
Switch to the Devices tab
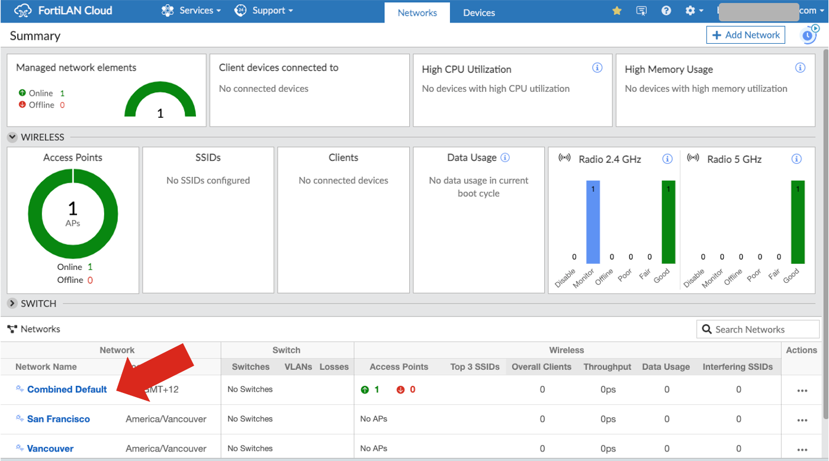point(478,12)
